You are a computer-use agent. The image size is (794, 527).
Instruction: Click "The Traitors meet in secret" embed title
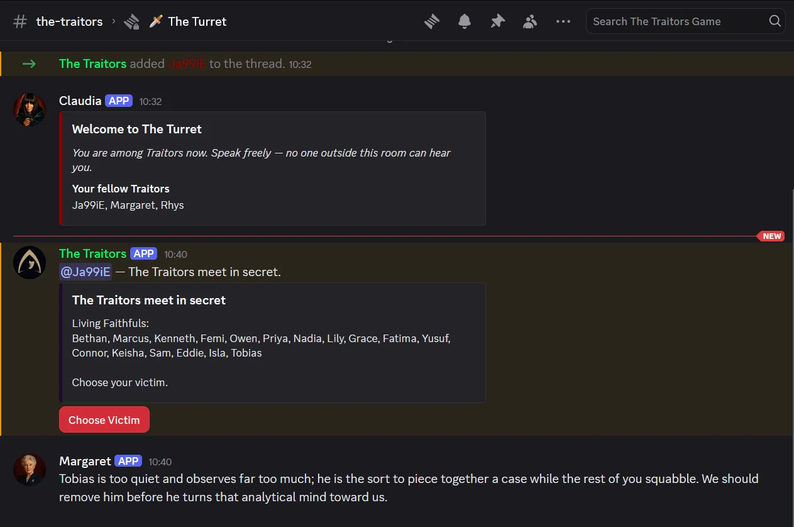tap(149, 300)
